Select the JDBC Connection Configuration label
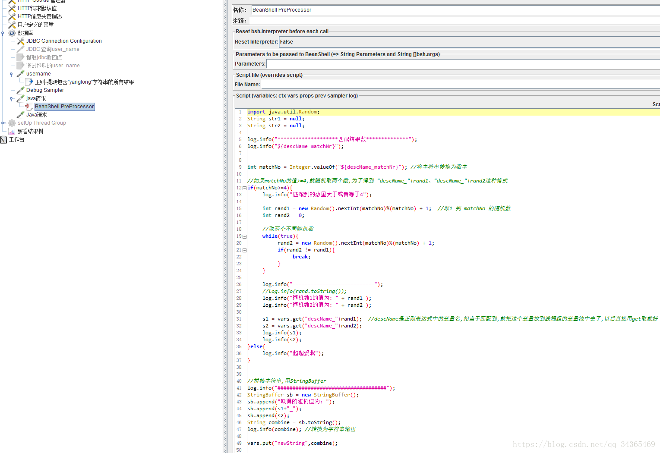The height and width of the screenshot is (453, 660). point(64,41)
